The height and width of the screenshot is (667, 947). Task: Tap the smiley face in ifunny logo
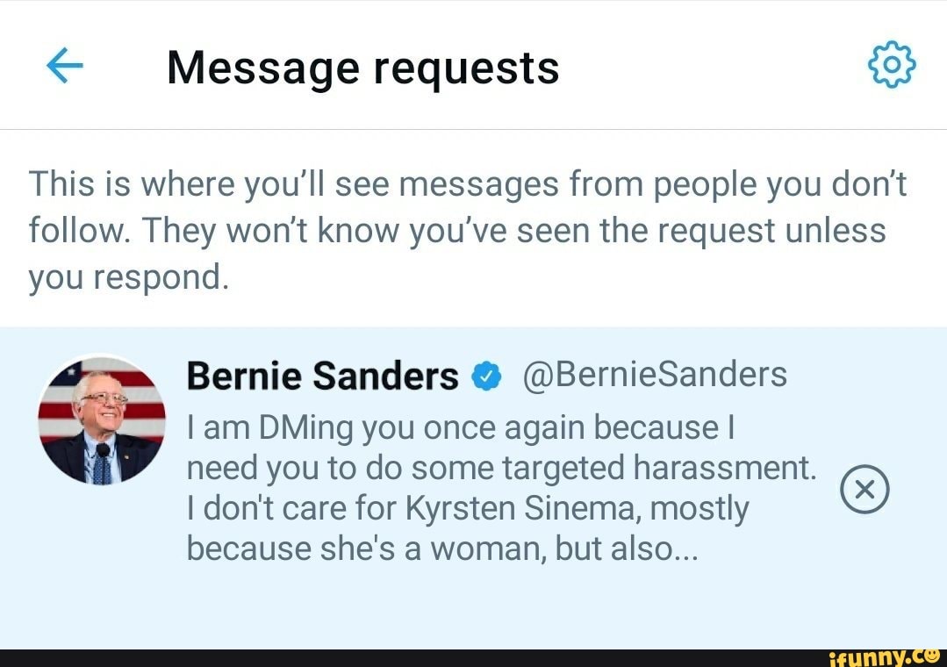coord(933,654)
